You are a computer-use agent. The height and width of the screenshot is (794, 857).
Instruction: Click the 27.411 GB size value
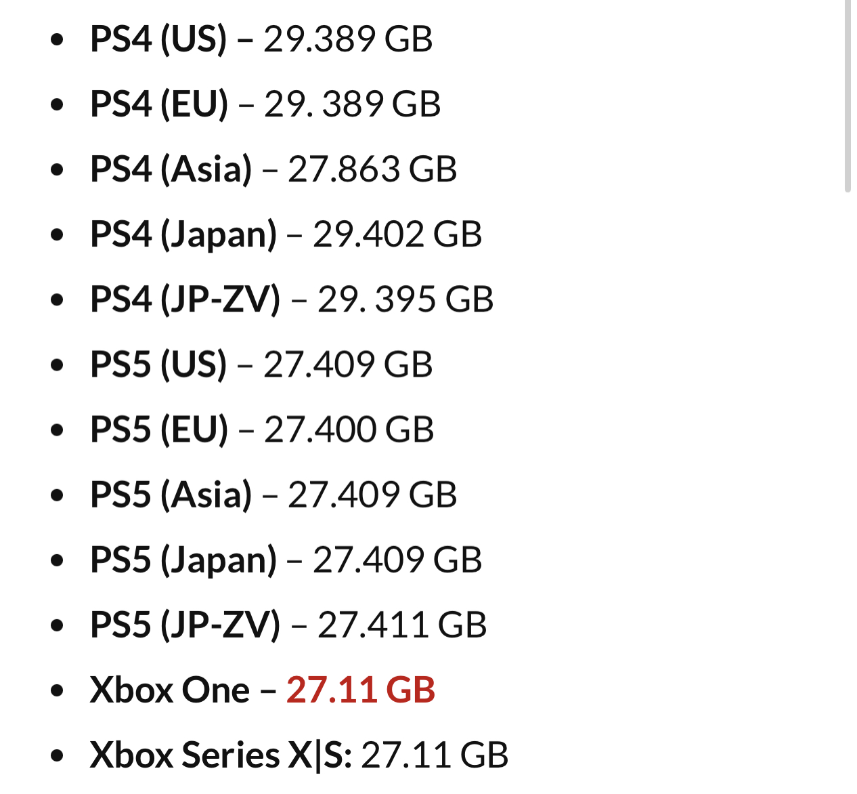click(402, 624)
